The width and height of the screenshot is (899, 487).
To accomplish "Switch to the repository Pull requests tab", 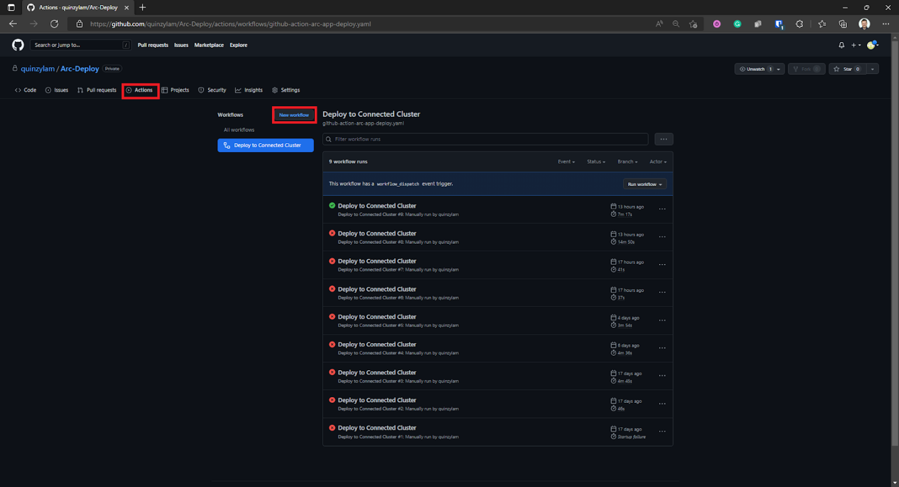I will (97, 90).
